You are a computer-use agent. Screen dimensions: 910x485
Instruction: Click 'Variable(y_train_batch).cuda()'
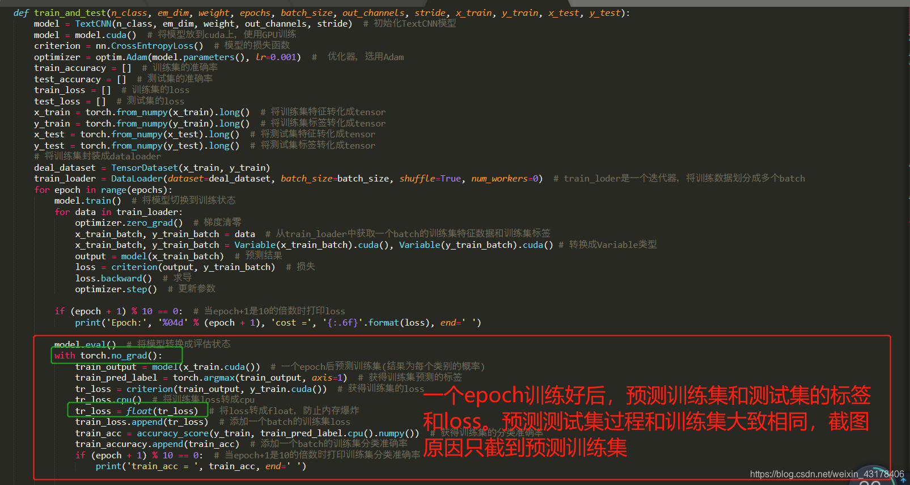click(x=476, y=245)
